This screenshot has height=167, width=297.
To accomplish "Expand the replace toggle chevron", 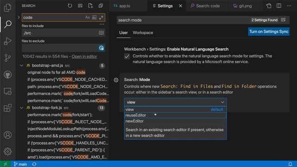I will 19,18.
